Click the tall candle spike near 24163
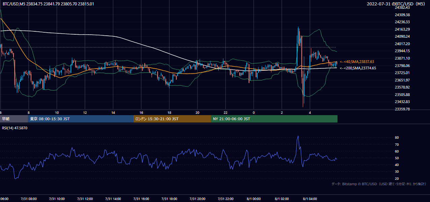The height and width of the screenshot is (202, 430). click(298, 35)
